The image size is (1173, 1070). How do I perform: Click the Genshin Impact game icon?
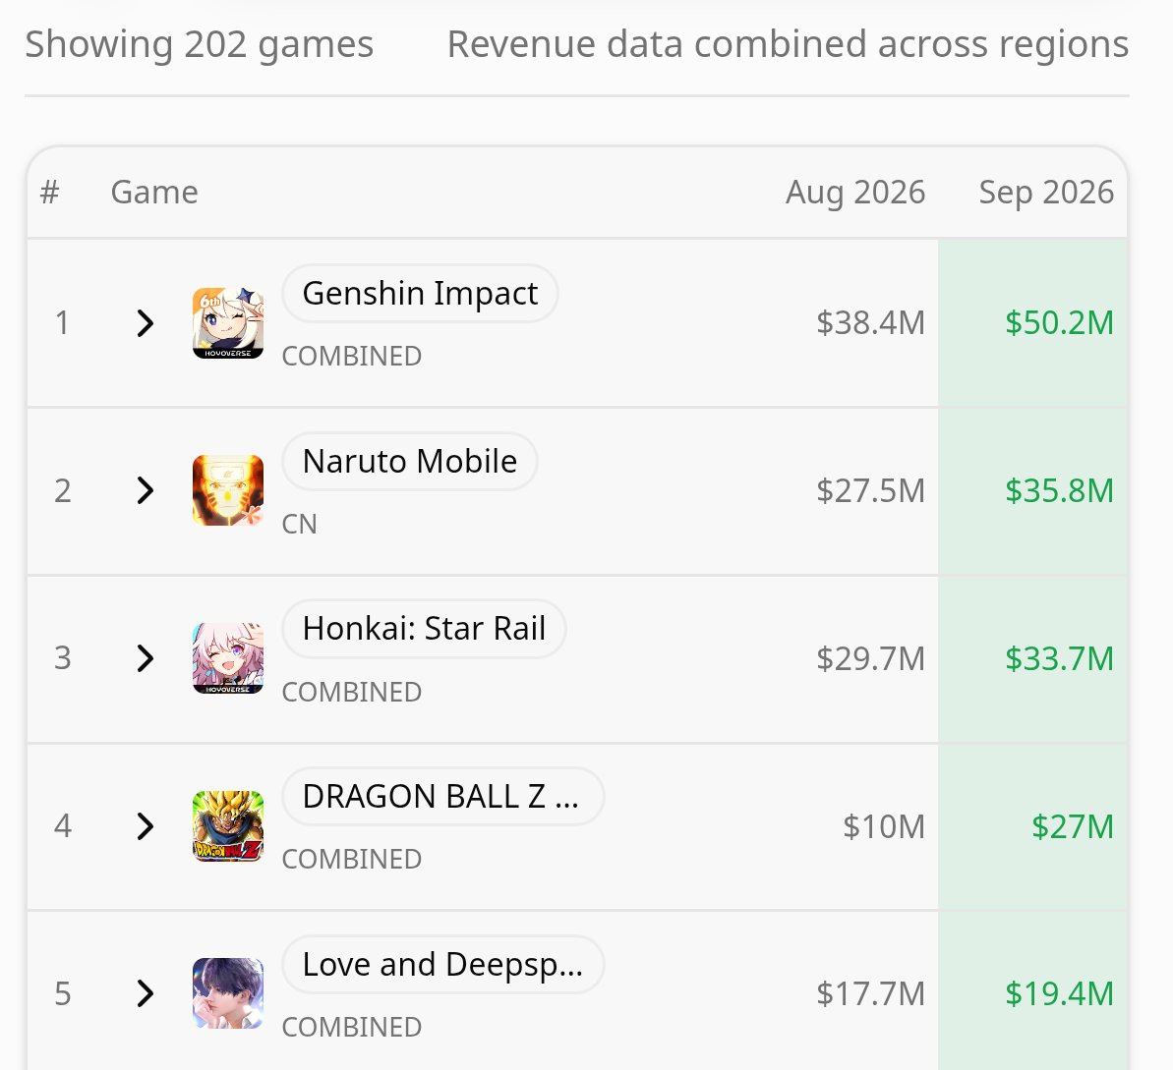pyautogui.click(x=228, y=323)
